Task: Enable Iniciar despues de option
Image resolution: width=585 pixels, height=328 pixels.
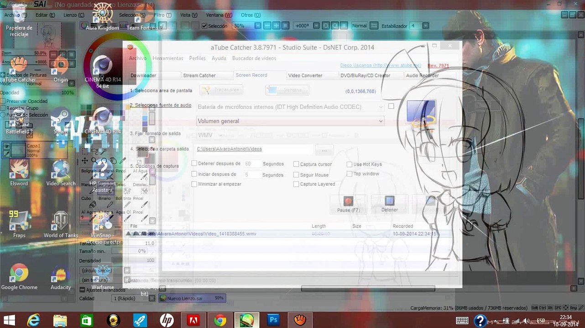Action: (x=194, y=174)
